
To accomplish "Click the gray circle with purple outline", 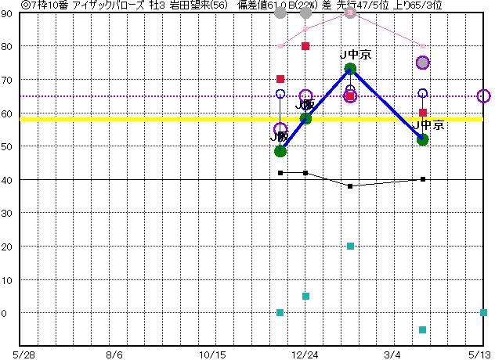I will point(422,63).
